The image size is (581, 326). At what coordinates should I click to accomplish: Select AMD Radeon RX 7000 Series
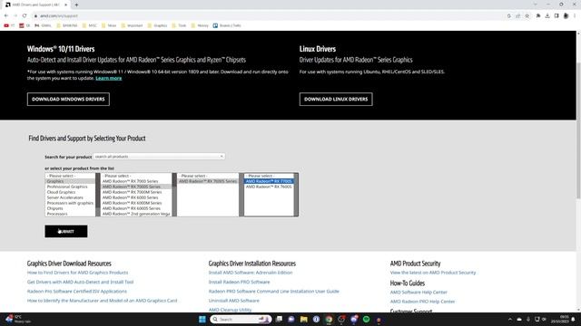(136, 181)
